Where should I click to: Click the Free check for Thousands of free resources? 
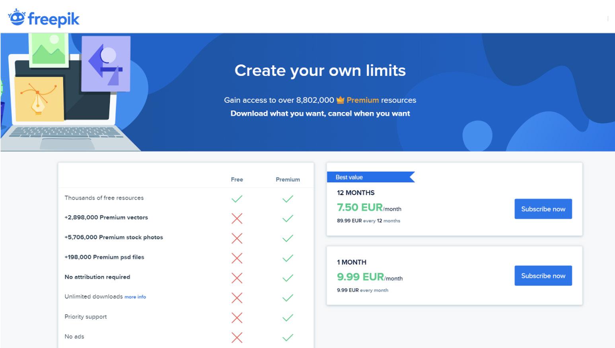[x=237, y=199]
